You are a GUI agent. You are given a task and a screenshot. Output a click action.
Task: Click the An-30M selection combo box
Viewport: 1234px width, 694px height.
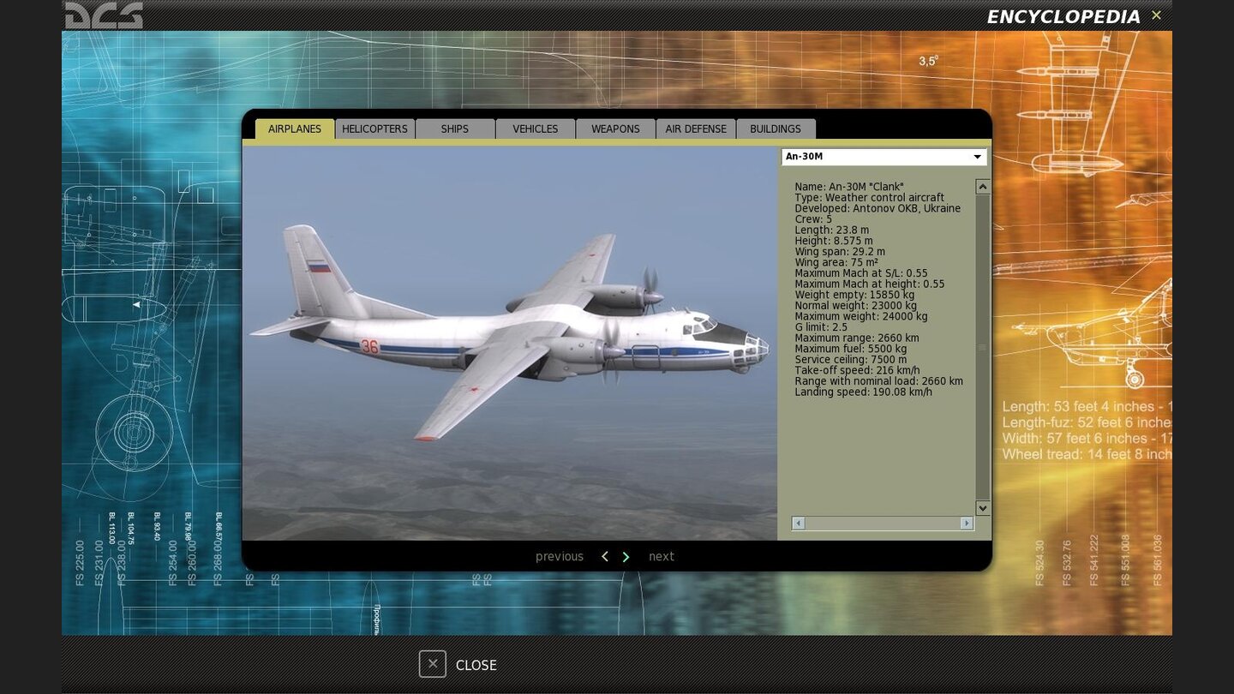pos(884,157)
